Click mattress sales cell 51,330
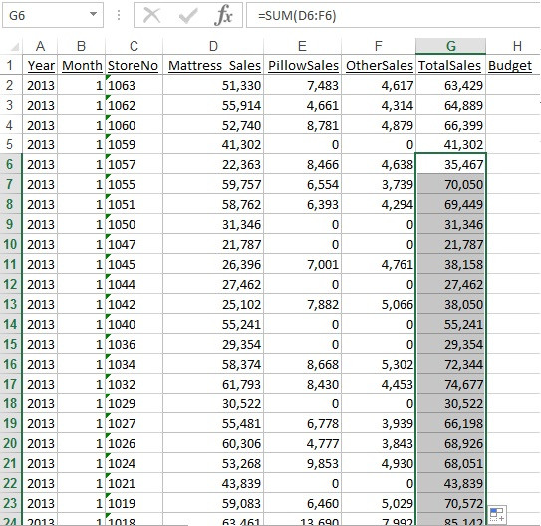541x526 pixels. tap(213, 85)
